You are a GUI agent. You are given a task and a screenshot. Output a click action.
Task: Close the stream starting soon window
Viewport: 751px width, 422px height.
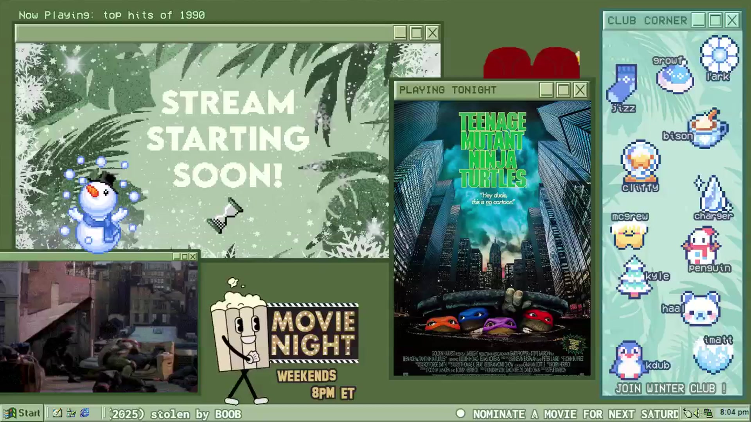432,33
